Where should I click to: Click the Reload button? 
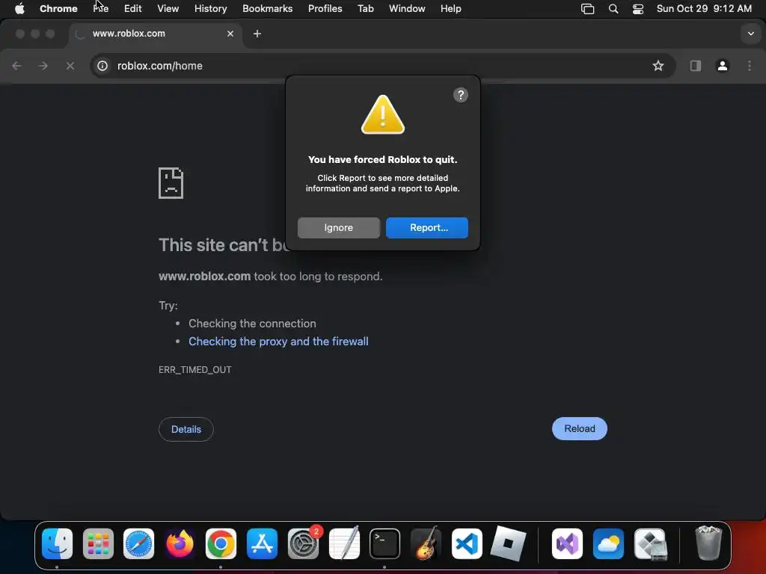coord(580,428)
